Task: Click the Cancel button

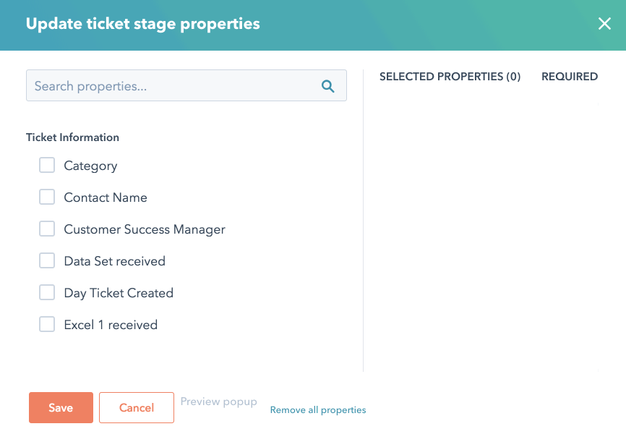Action: click(137, 408)
